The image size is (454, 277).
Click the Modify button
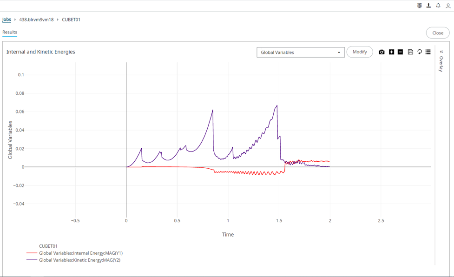point(360,52)
